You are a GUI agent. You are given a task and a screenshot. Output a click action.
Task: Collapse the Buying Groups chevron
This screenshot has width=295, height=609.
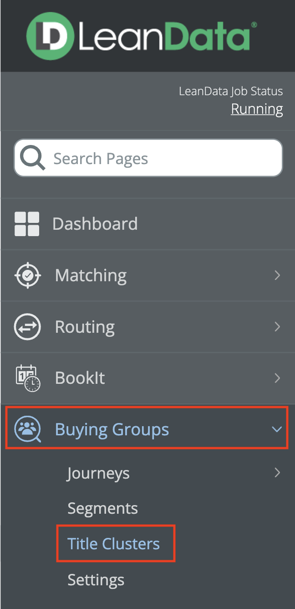click(276, 429)
